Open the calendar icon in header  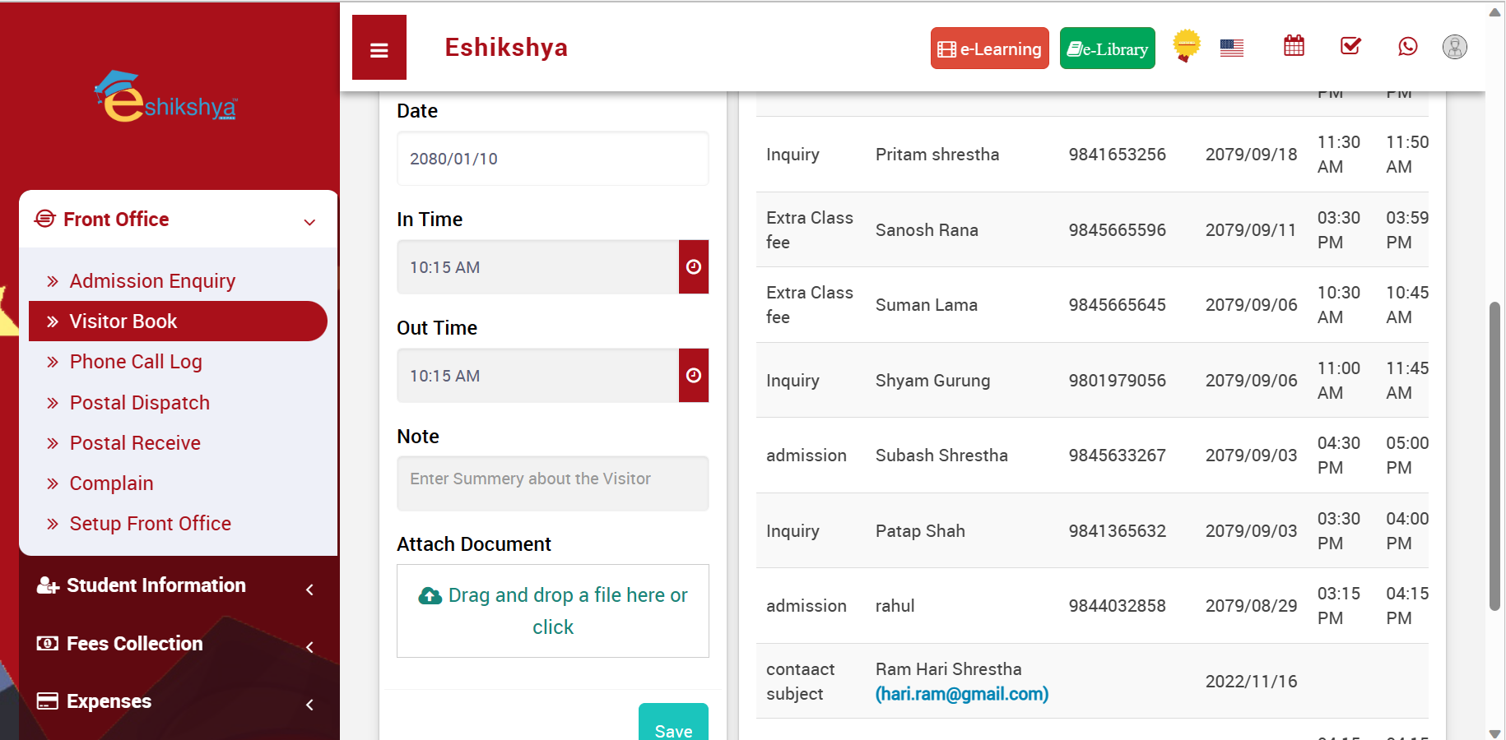[x=1294, y=46]
